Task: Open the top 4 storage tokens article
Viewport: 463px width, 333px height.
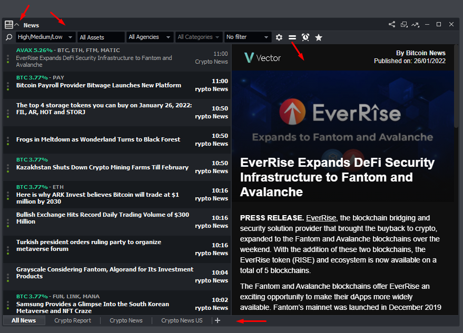Action: click(104, 108)
